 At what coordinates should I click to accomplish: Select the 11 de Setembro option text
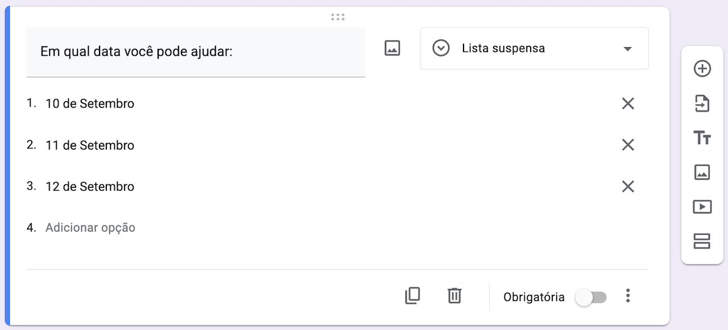tap(90, 145)
